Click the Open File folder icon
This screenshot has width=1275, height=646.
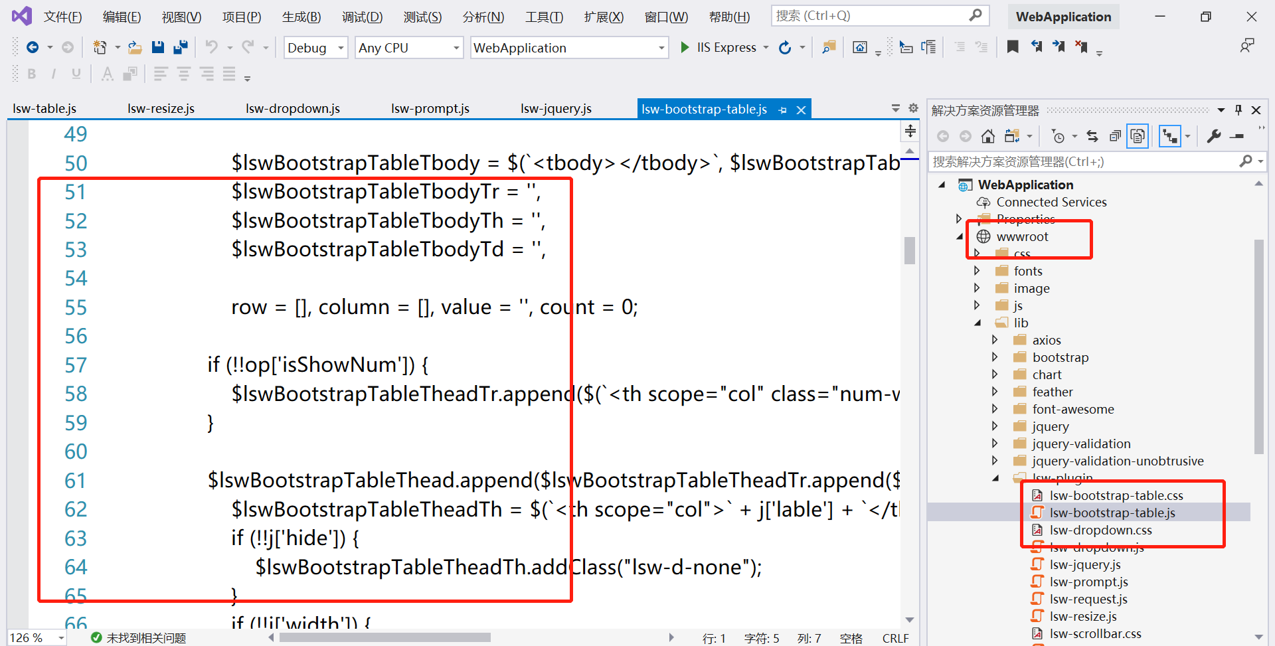(135, 47)
